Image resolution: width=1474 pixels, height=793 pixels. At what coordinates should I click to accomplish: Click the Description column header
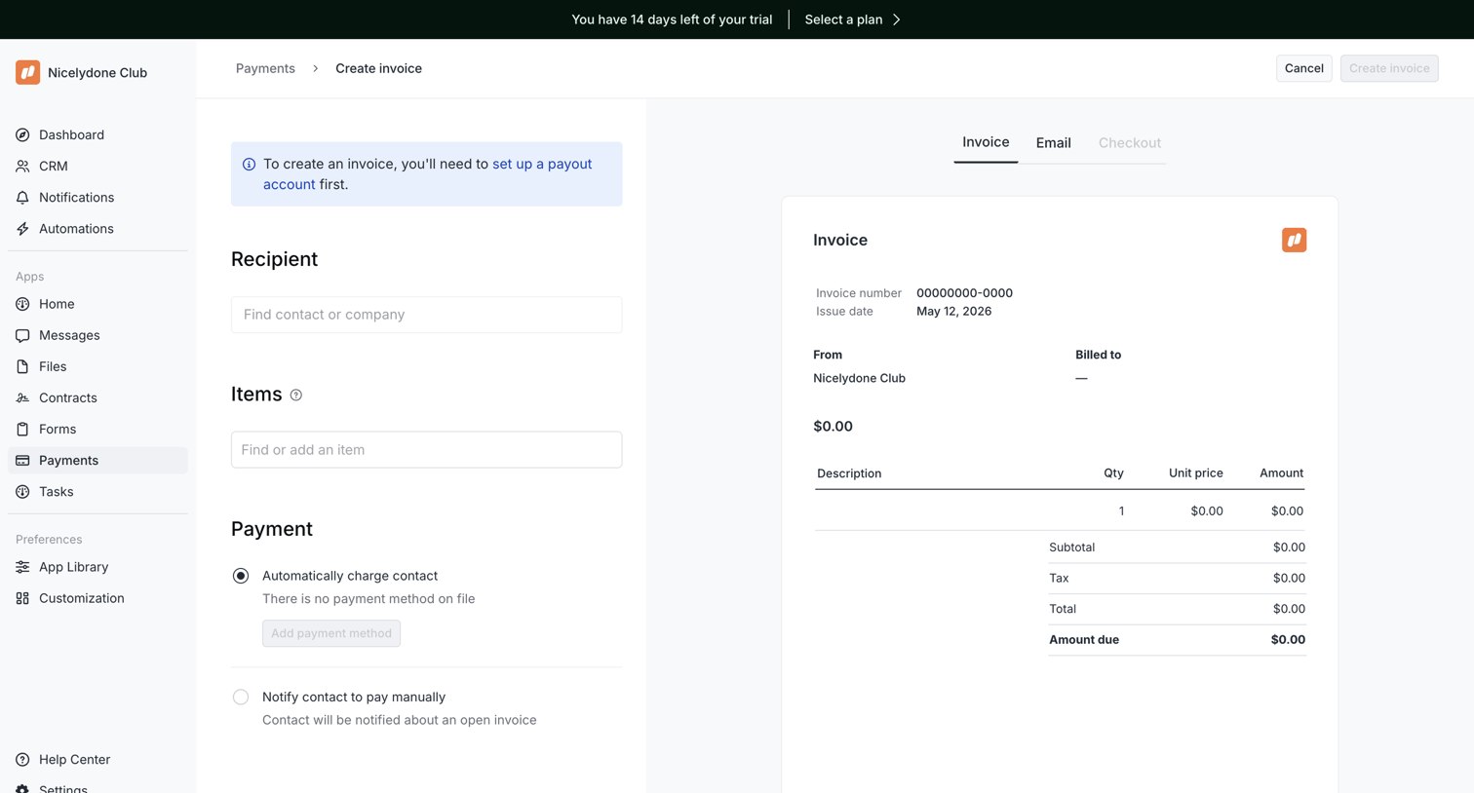tap(849, 473)
